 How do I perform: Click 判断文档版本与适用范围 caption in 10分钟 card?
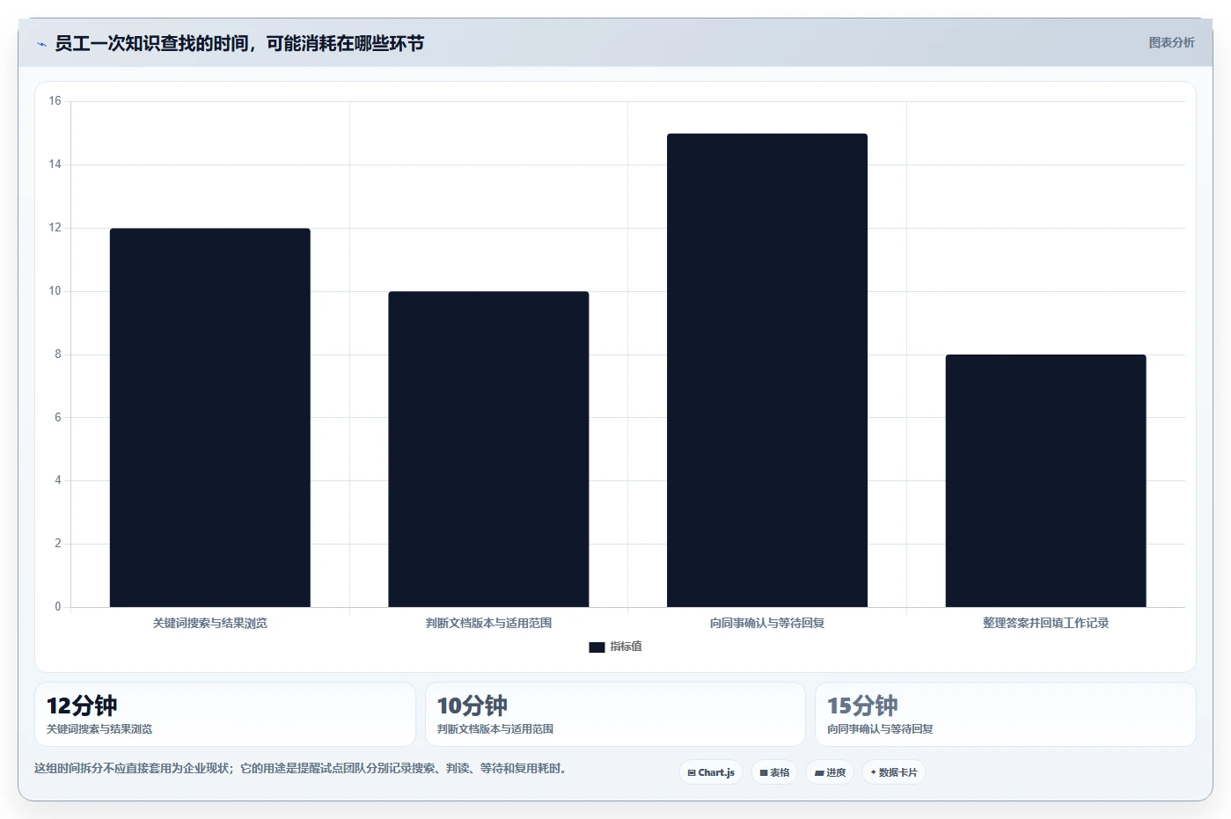[495, 729]
